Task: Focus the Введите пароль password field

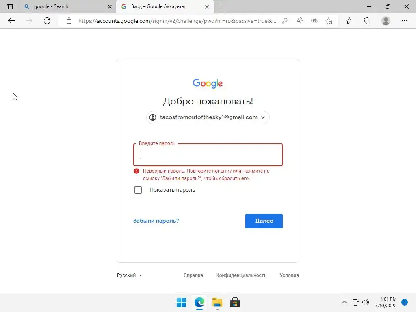Action: 208,155
